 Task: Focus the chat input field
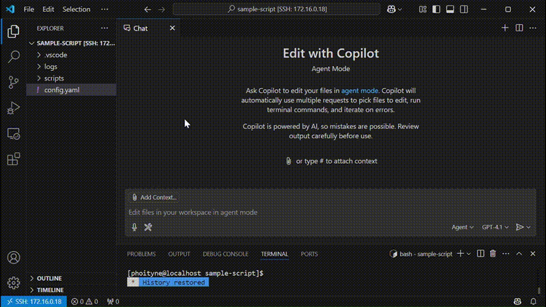tap(331, 212)
